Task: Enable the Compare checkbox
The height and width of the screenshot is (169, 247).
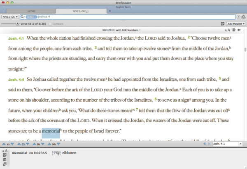Action: tap(50, 24)
